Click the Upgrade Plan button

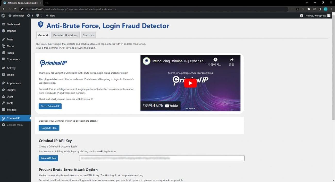pos(49,128)
